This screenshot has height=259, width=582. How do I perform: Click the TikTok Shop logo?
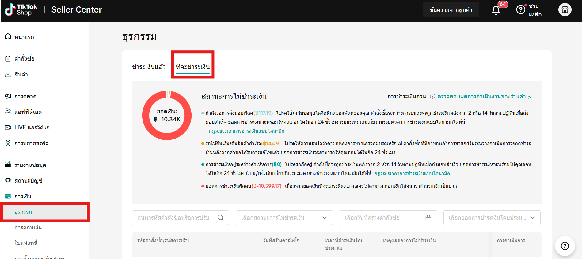coord(21,9)
